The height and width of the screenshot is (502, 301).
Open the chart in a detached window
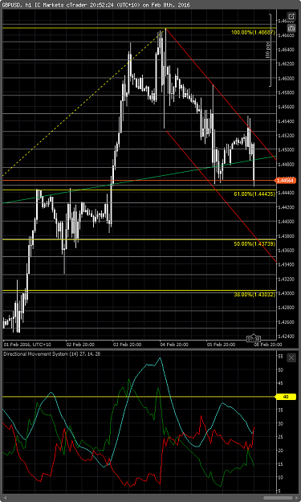[x=291, y=16]
